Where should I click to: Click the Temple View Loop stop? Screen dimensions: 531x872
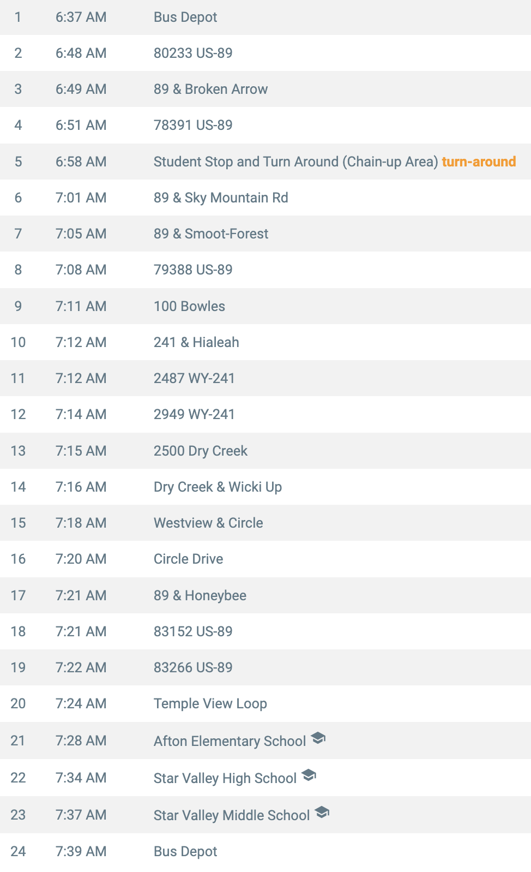click(265, 703)
